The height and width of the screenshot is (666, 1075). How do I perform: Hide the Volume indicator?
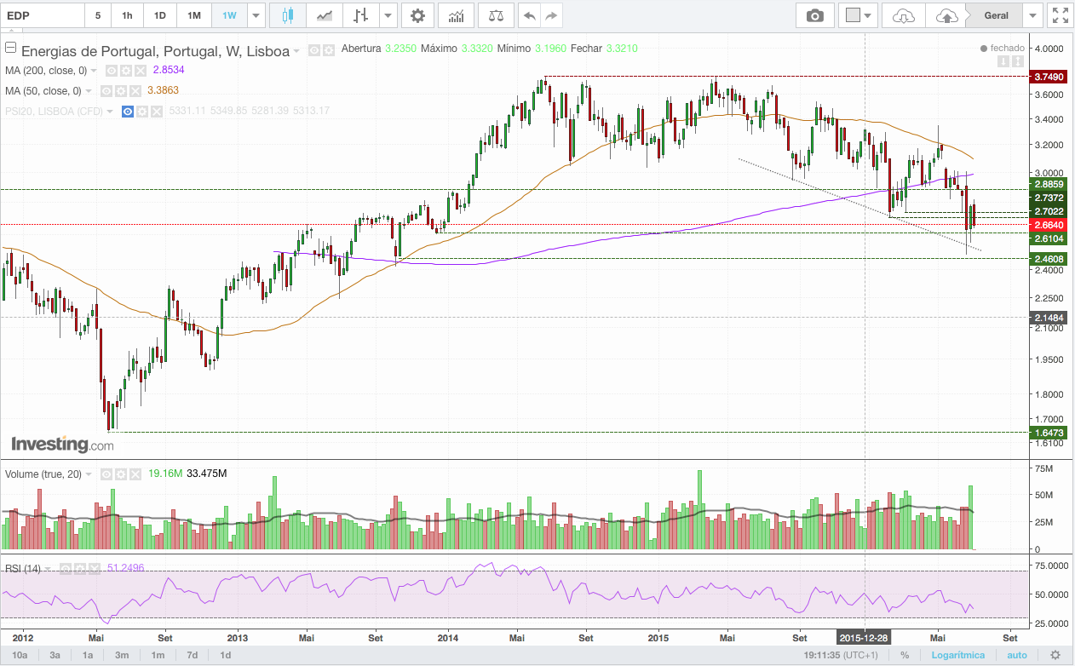tap(106, 474)
